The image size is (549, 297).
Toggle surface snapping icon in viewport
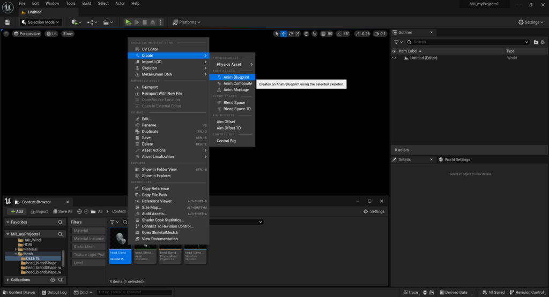click(x=314, y=34)
